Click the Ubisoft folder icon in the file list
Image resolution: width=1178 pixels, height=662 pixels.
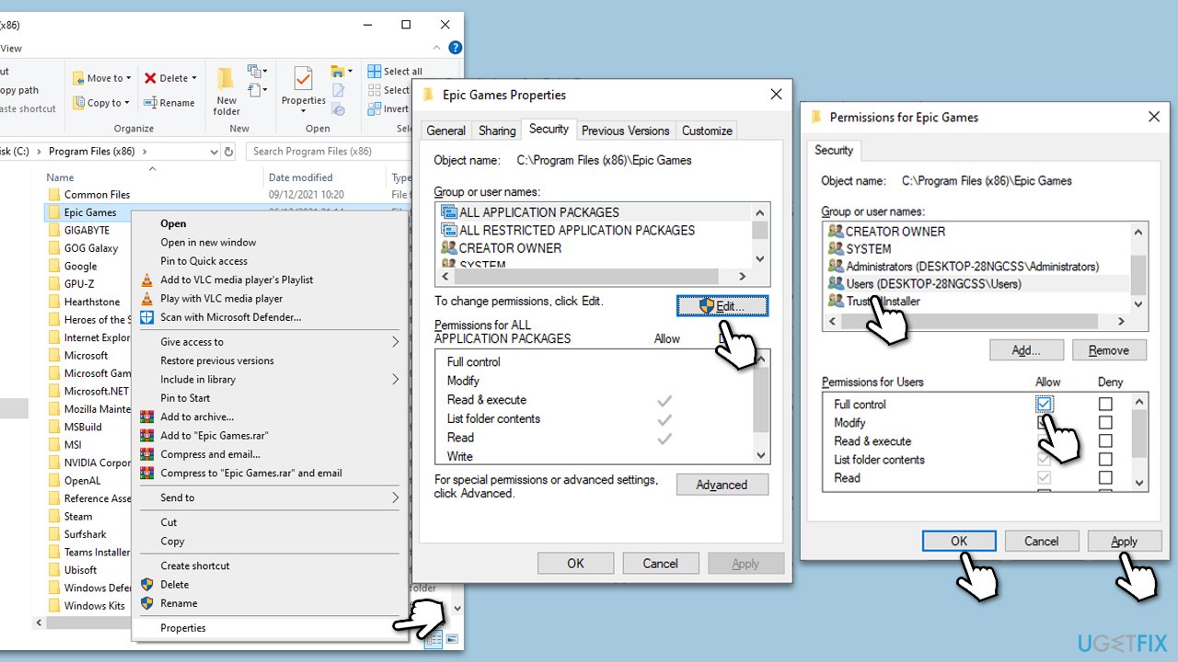(x=54, y=570)
